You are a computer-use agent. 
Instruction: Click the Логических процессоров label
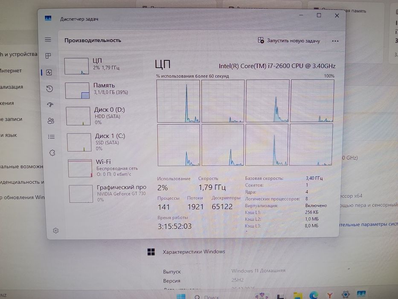pos(272,199)
